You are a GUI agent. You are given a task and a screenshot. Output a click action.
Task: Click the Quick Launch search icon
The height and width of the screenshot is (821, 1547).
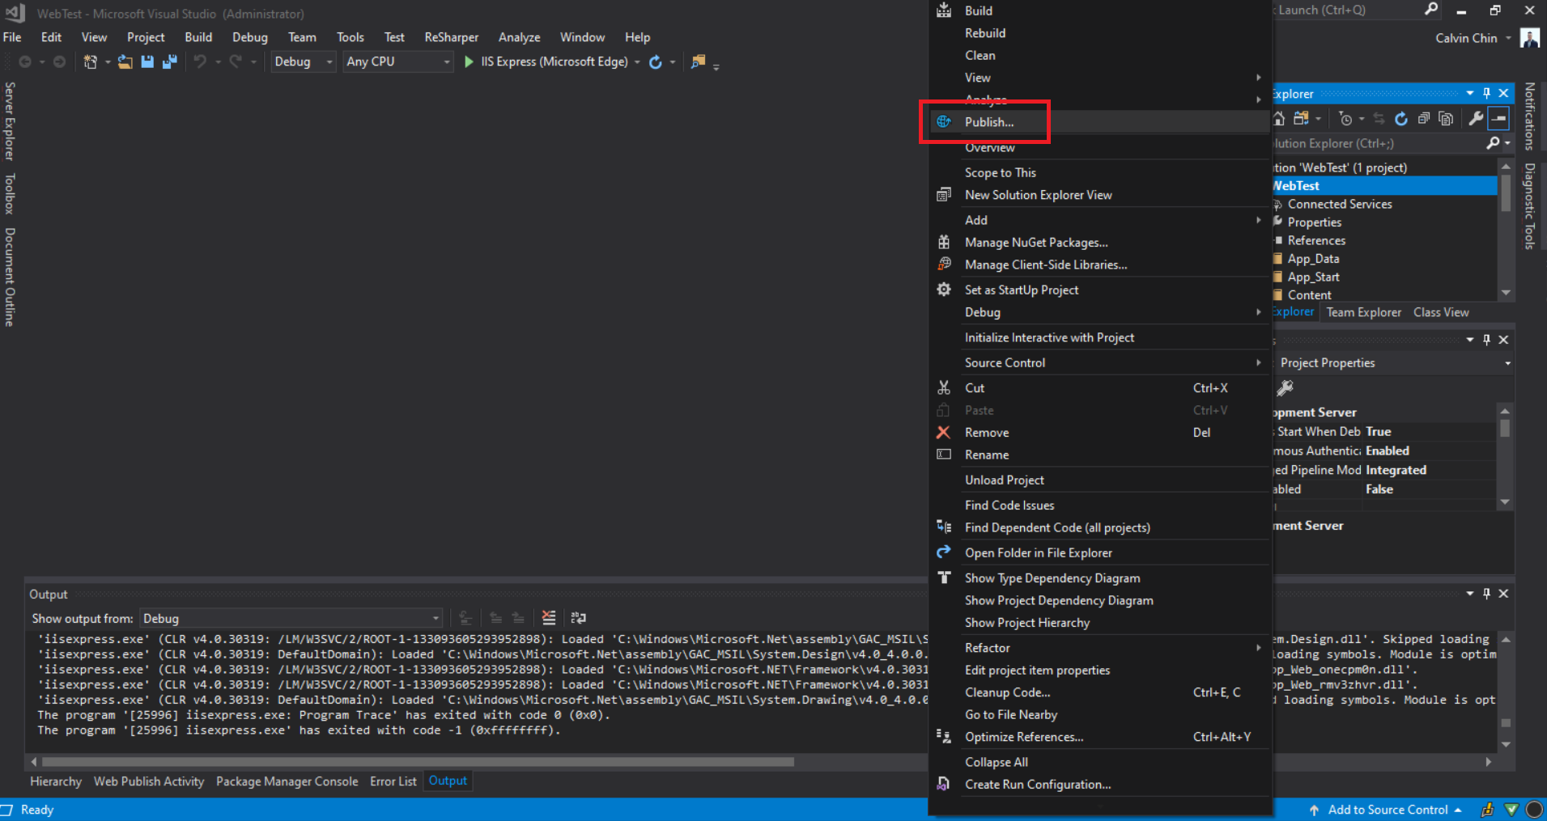(1431, 10)
